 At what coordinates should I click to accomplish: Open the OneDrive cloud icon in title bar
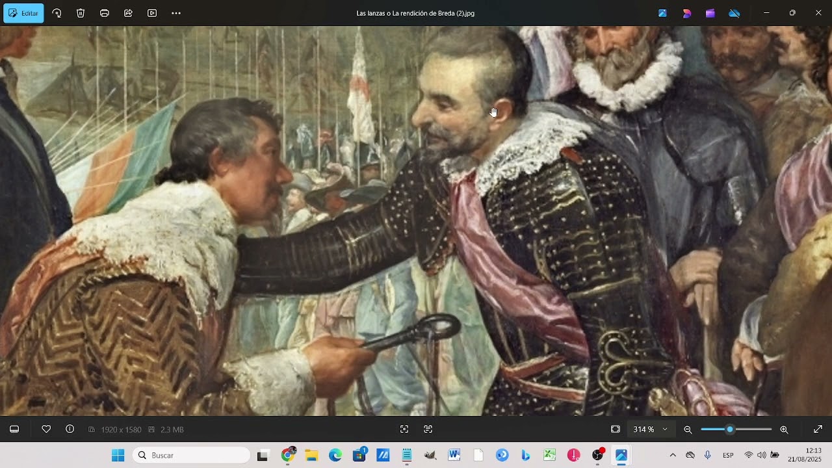pos(734,13)
